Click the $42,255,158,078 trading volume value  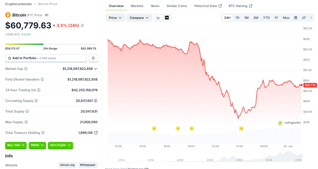[x=84, y=90]
